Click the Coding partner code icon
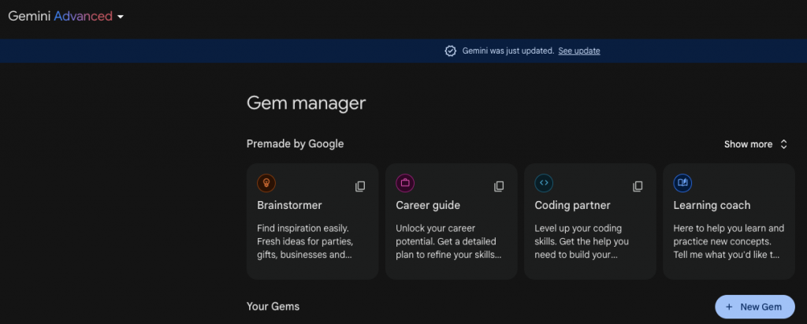This screenshot has width=807, height=324. (544, 183)
